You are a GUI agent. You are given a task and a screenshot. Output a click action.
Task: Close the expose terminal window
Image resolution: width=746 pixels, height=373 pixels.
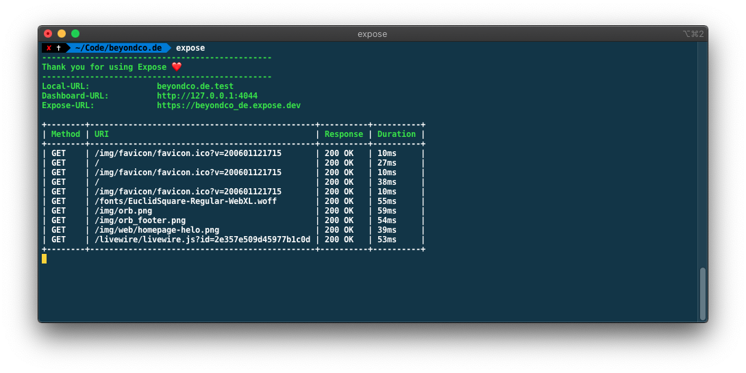(x=48, y=34)
